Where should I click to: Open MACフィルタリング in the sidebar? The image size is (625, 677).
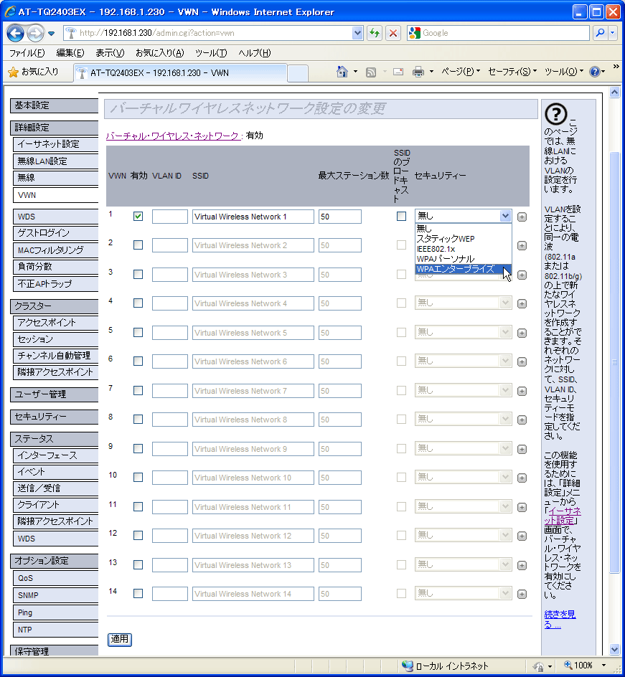(x=56, y=250)
